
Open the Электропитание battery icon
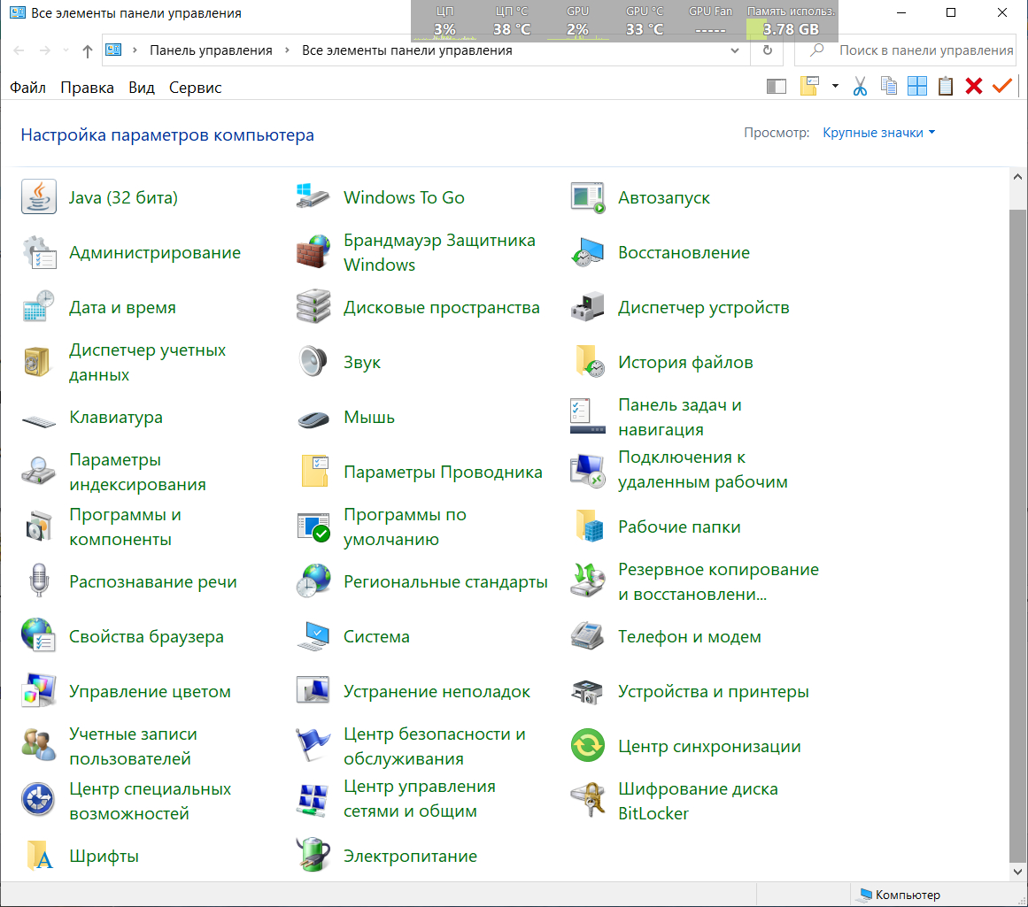point(313,856)
